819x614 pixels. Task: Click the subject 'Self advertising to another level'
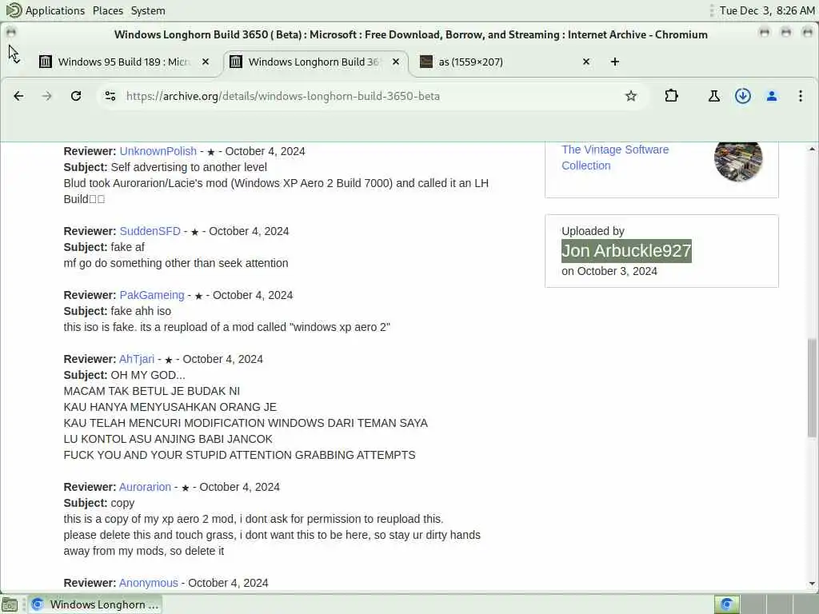[x=189, y=168]
